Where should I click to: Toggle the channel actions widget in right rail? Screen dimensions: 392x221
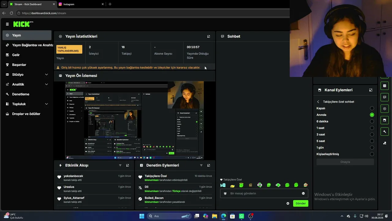[385, 120]
